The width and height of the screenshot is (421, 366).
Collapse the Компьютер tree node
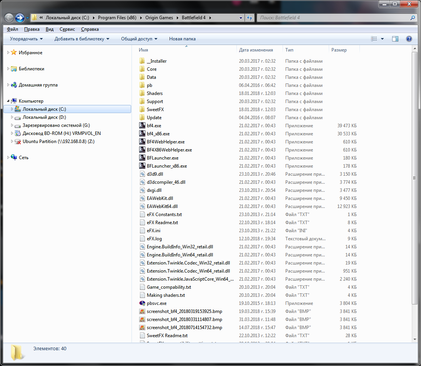[8, 101]
